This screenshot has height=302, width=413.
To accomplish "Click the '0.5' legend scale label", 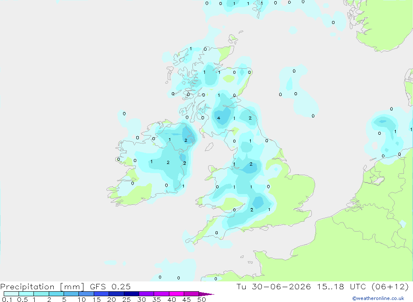I will coord(22,300).
